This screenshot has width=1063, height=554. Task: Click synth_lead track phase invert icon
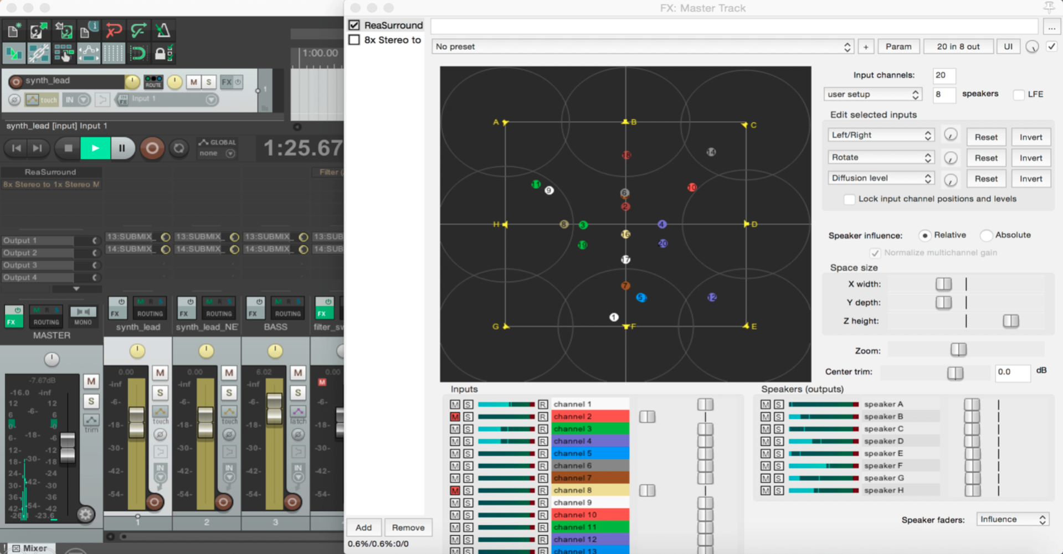pyautogui.click(x=14, y=100)
